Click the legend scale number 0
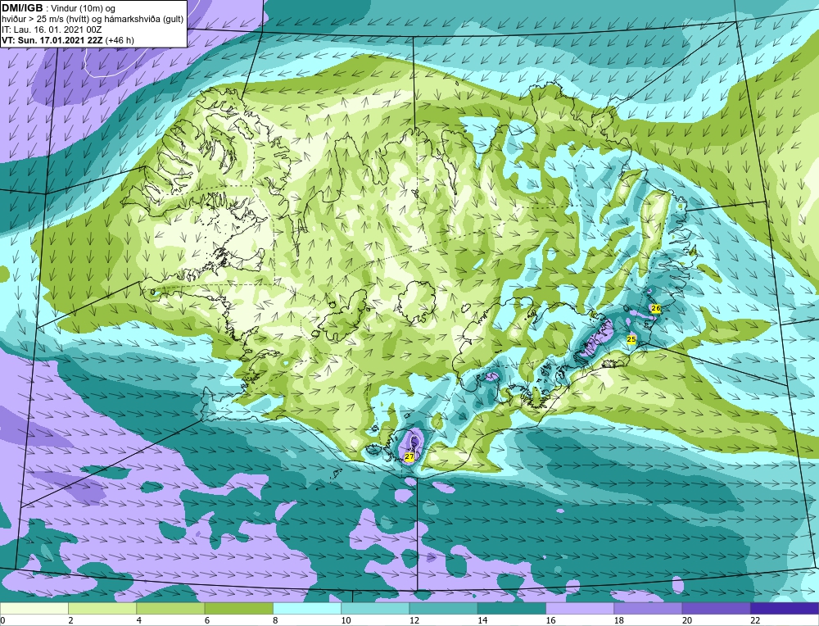Viewport: 819px width, 626px height. (2, 620)
